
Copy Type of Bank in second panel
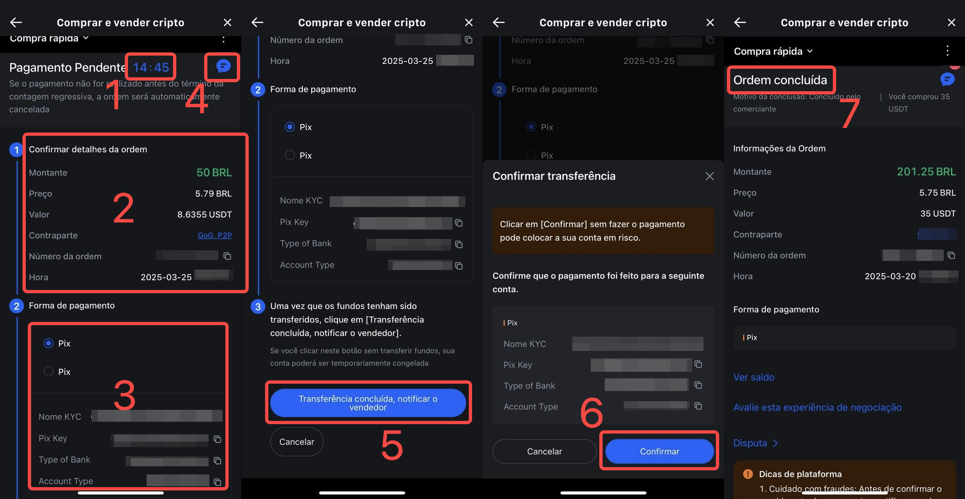click(459, 244)
